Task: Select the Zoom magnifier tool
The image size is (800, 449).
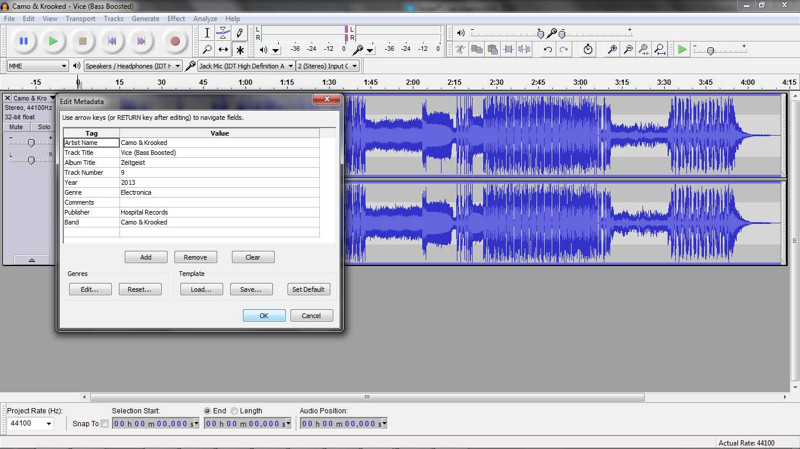Action: (207, 50)
